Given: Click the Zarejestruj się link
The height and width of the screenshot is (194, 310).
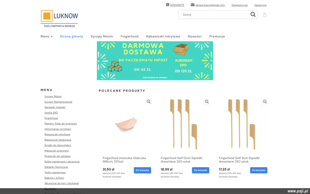Looking at the screenshot, I should click(x=239, y=5).
